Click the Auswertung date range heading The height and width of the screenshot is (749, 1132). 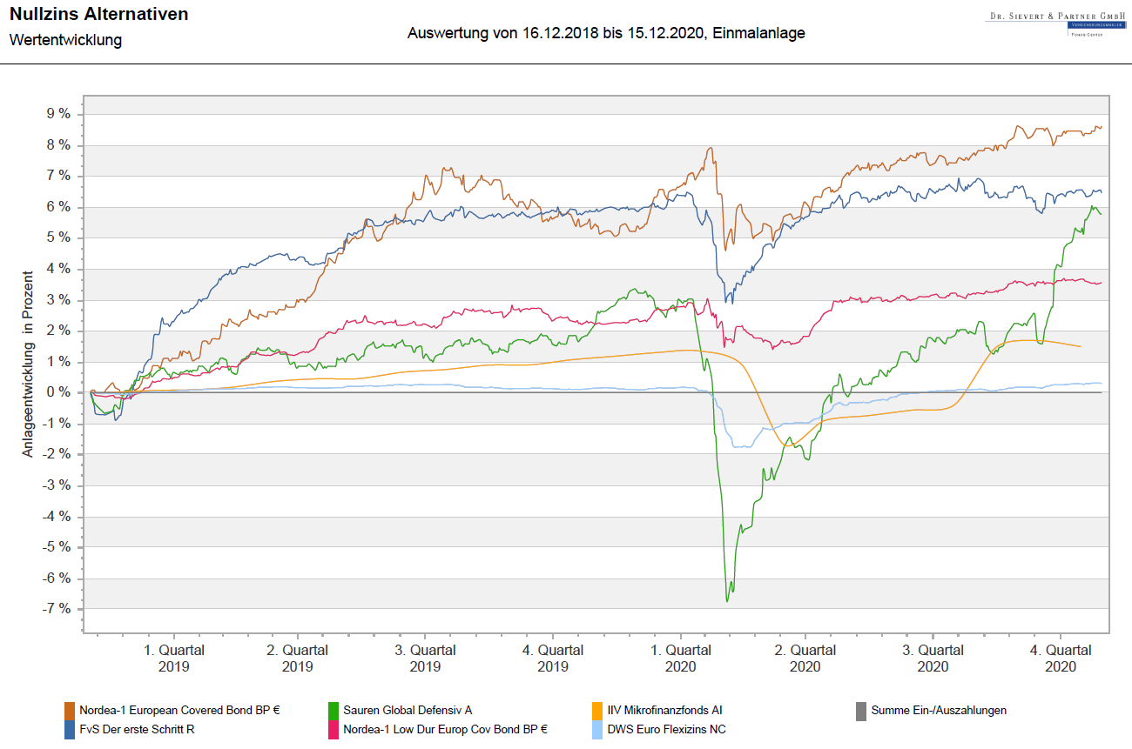pos(606,33)
